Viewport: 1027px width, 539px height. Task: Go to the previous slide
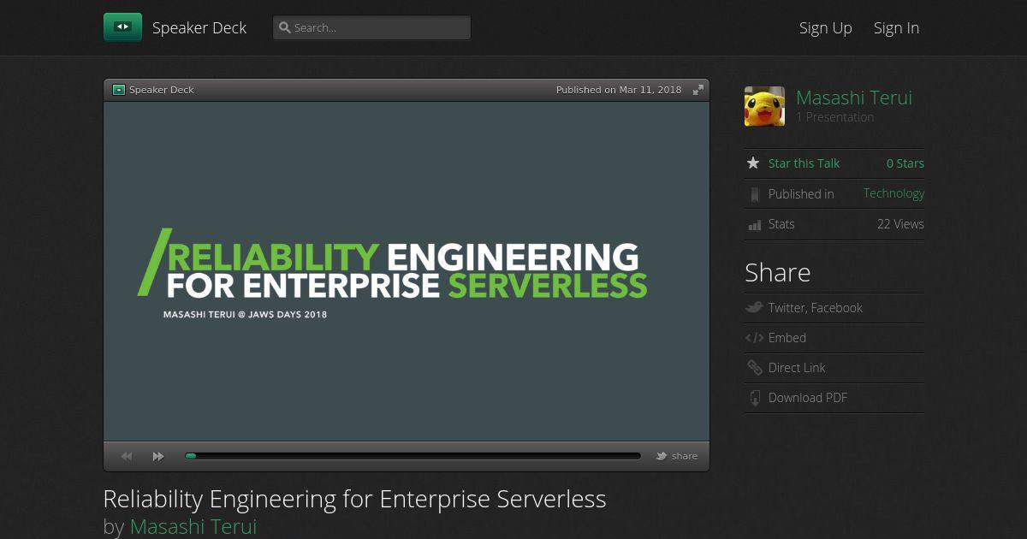(127, 456)
